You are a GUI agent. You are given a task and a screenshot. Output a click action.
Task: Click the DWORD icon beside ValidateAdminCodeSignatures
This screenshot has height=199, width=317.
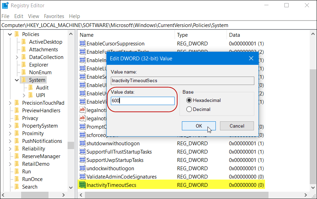[x=82, y=176]
